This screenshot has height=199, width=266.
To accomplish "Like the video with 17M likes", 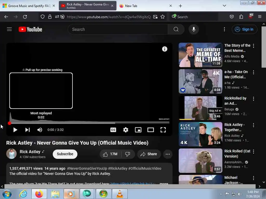I will point(110,154).
